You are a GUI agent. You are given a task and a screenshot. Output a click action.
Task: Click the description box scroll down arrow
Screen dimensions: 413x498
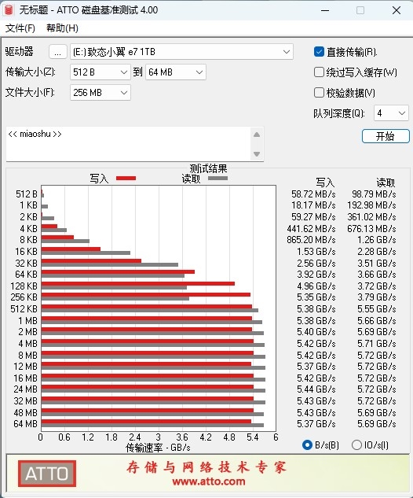pos(257,154)
